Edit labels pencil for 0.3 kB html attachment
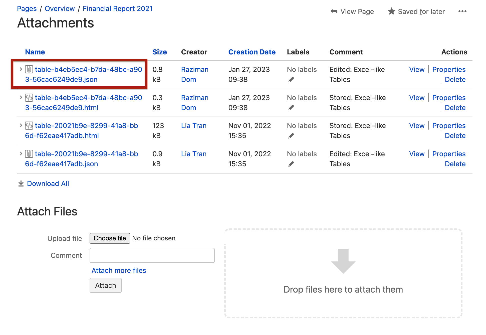The image size is (486, 335). (x=291, y=108)
